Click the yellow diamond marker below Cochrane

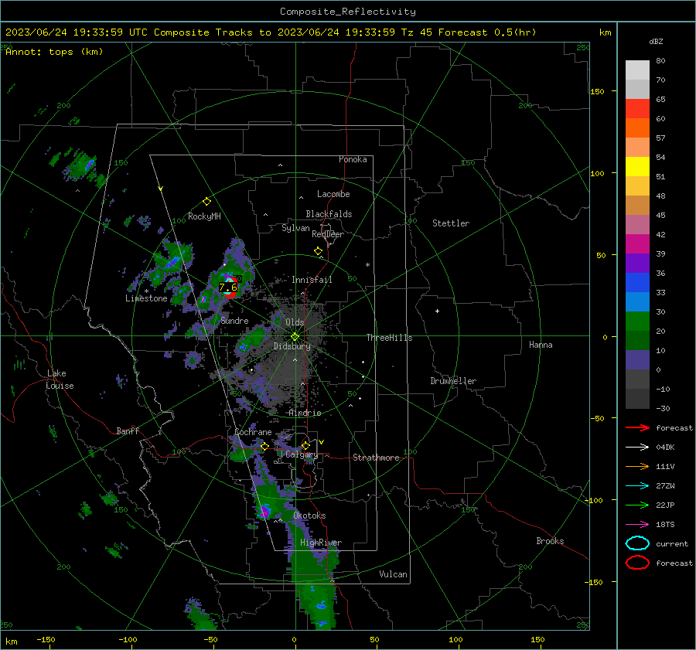[x=264, y=447]
